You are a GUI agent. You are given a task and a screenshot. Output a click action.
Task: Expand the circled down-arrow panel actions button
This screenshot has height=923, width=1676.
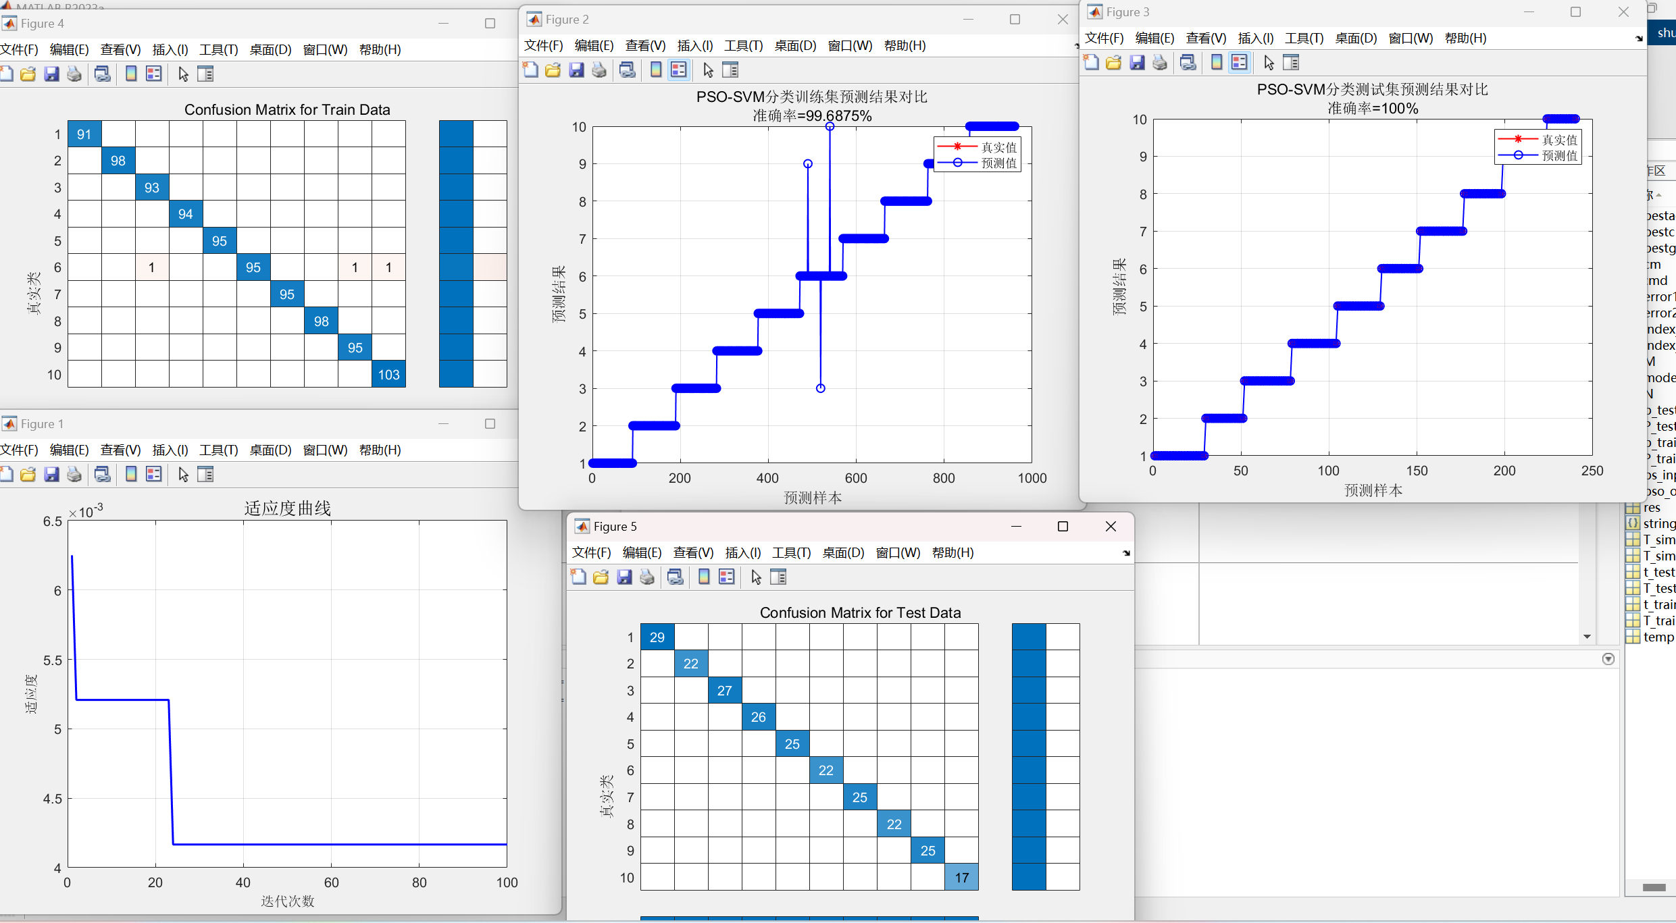(1608, 659)
